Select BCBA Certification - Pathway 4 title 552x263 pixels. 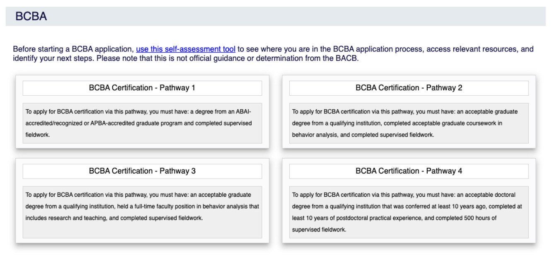[409, 171]
